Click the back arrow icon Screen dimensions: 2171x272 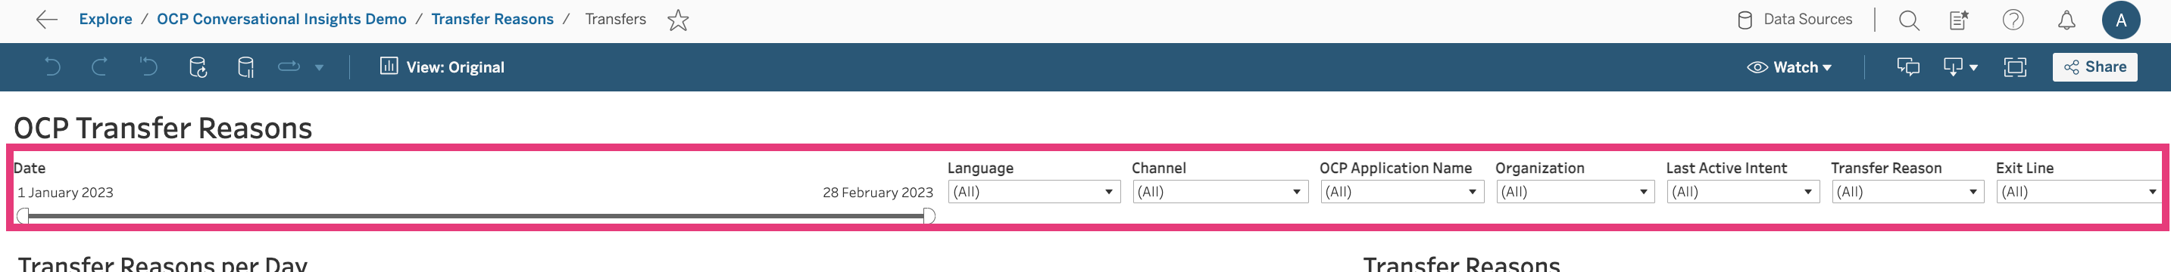point(46,20)
